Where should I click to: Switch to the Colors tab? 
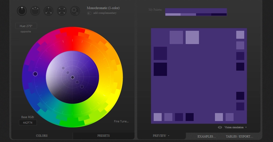coord(42,136)
